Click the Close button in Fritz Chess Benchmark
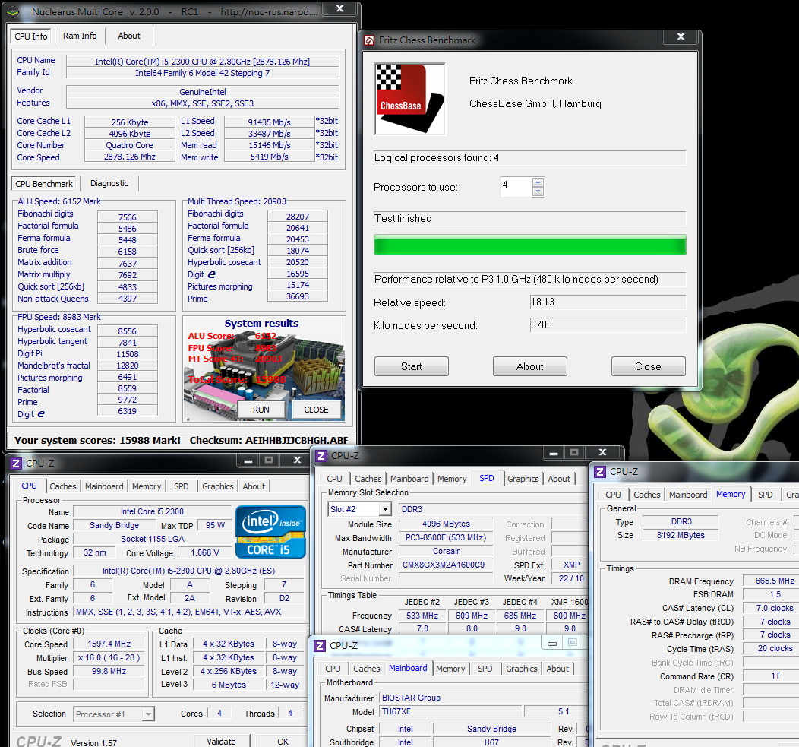The height and width of the screenshot is (747, 799). pyautogui.click(x=648, y=366)
